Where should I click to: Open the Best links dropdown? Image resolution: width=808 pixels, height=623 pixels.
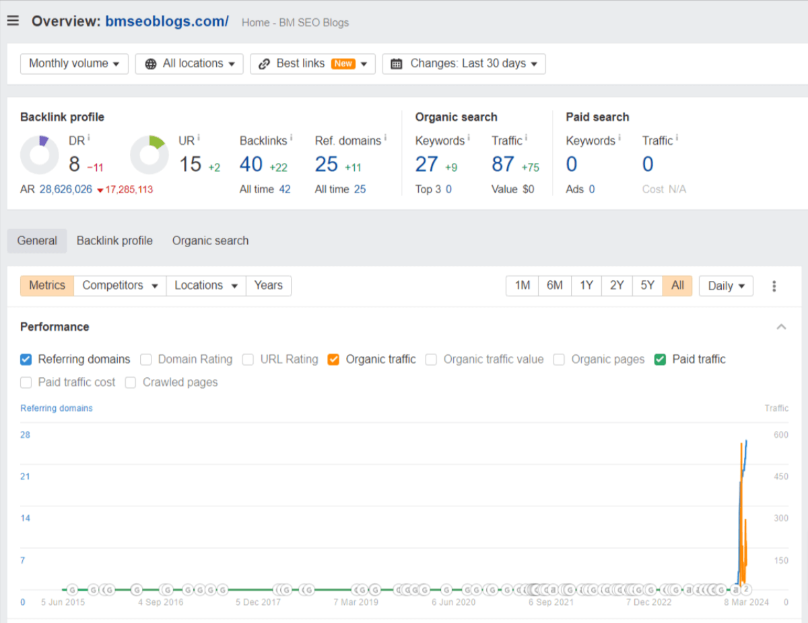(312, 63)
